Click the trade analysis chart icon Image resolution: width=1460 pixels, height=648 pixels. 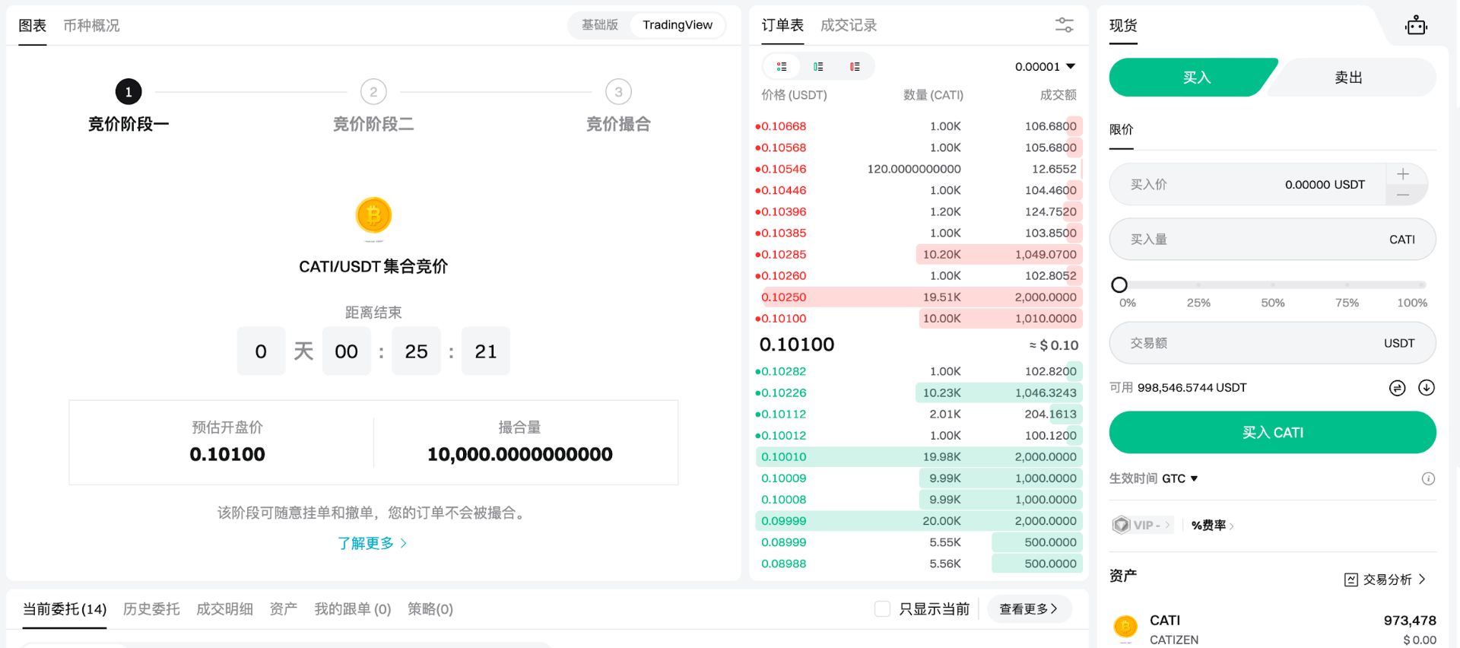click(1351, 580)
